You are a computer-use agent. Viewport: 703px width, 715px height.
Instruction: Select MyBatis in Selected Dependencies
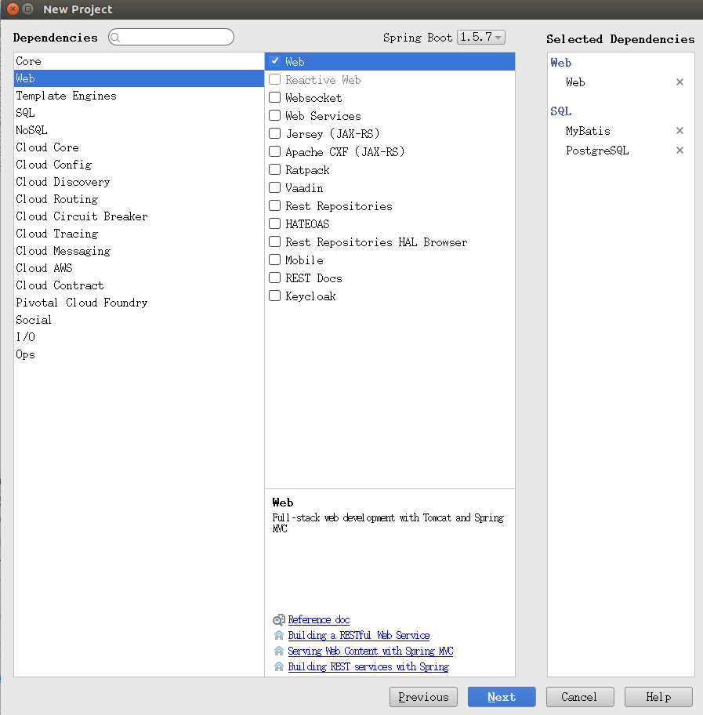[x=588, y=131]
